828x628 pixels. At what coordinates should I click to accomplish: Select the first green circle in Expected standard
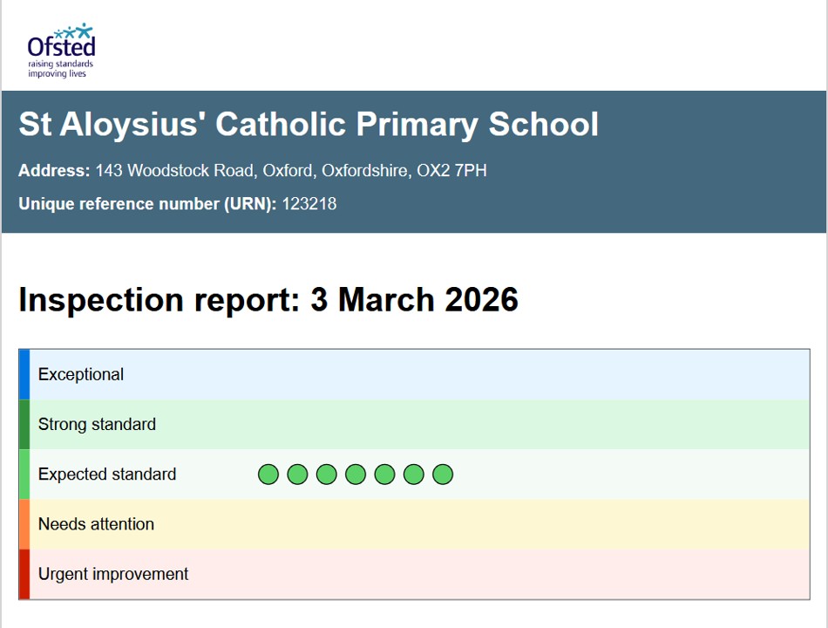[x=268, y=474]
